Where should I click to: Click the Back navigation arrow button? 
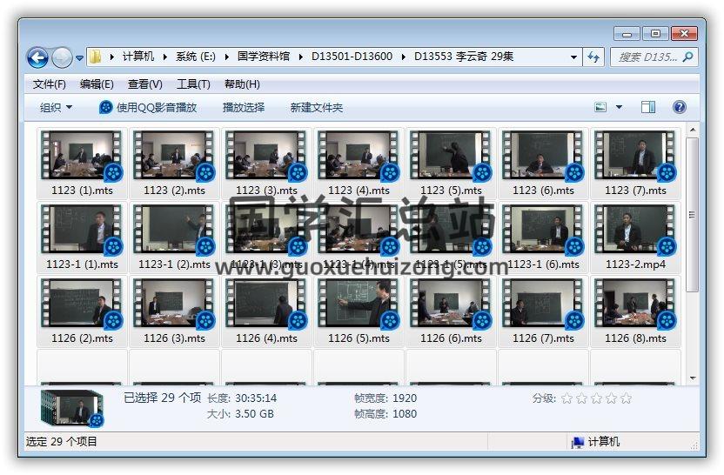[37, 57]
